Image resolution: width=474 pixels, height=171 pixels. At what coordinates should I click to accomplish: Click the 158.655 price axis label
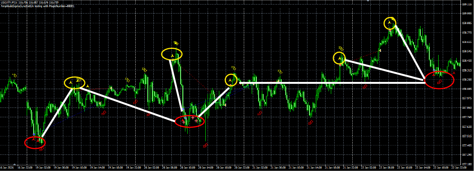tap(467, 42)
